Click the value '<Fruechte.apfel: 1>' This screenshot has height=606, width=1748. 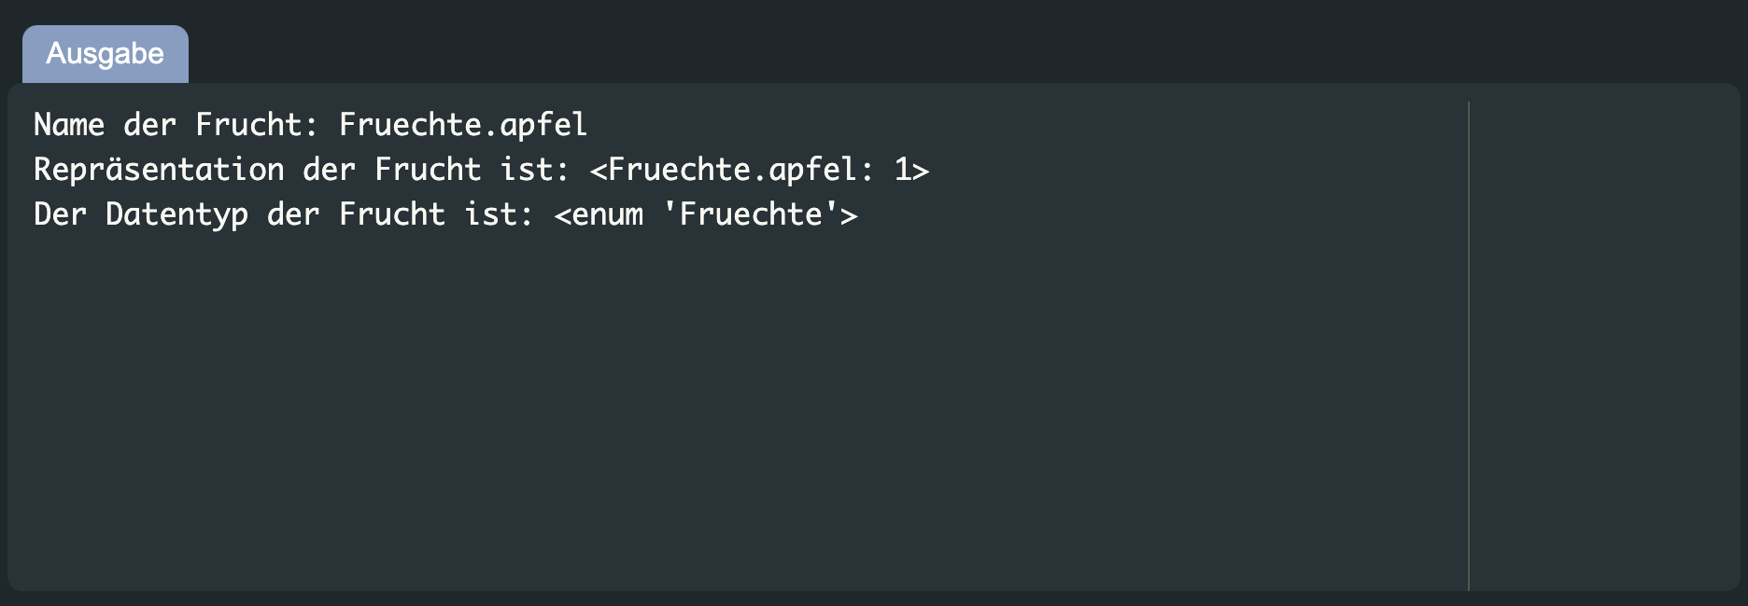coord(762,169)
